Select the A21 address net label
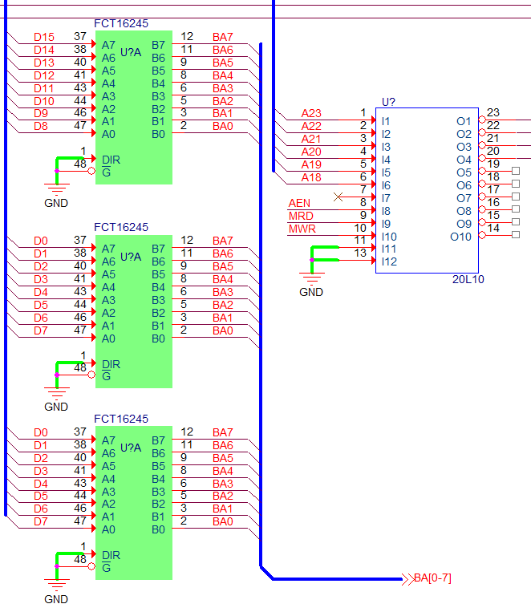 pos(311,140)
